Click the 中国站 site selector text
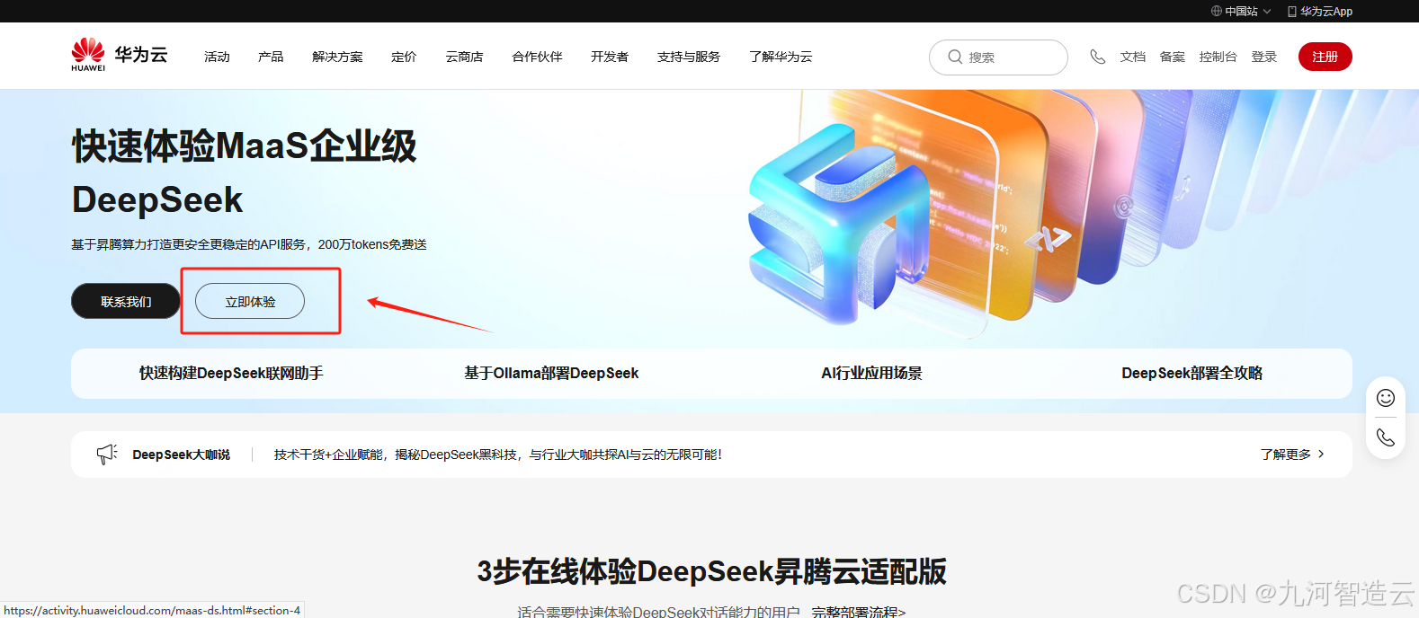This screenshot has height=618, width=1419. coord(1241,11)
